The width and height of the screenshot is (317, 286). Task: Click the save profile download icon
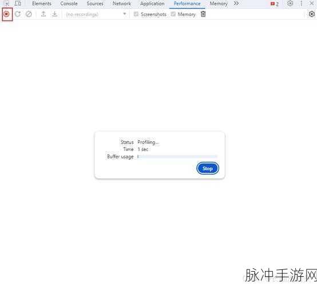[54, 14]
